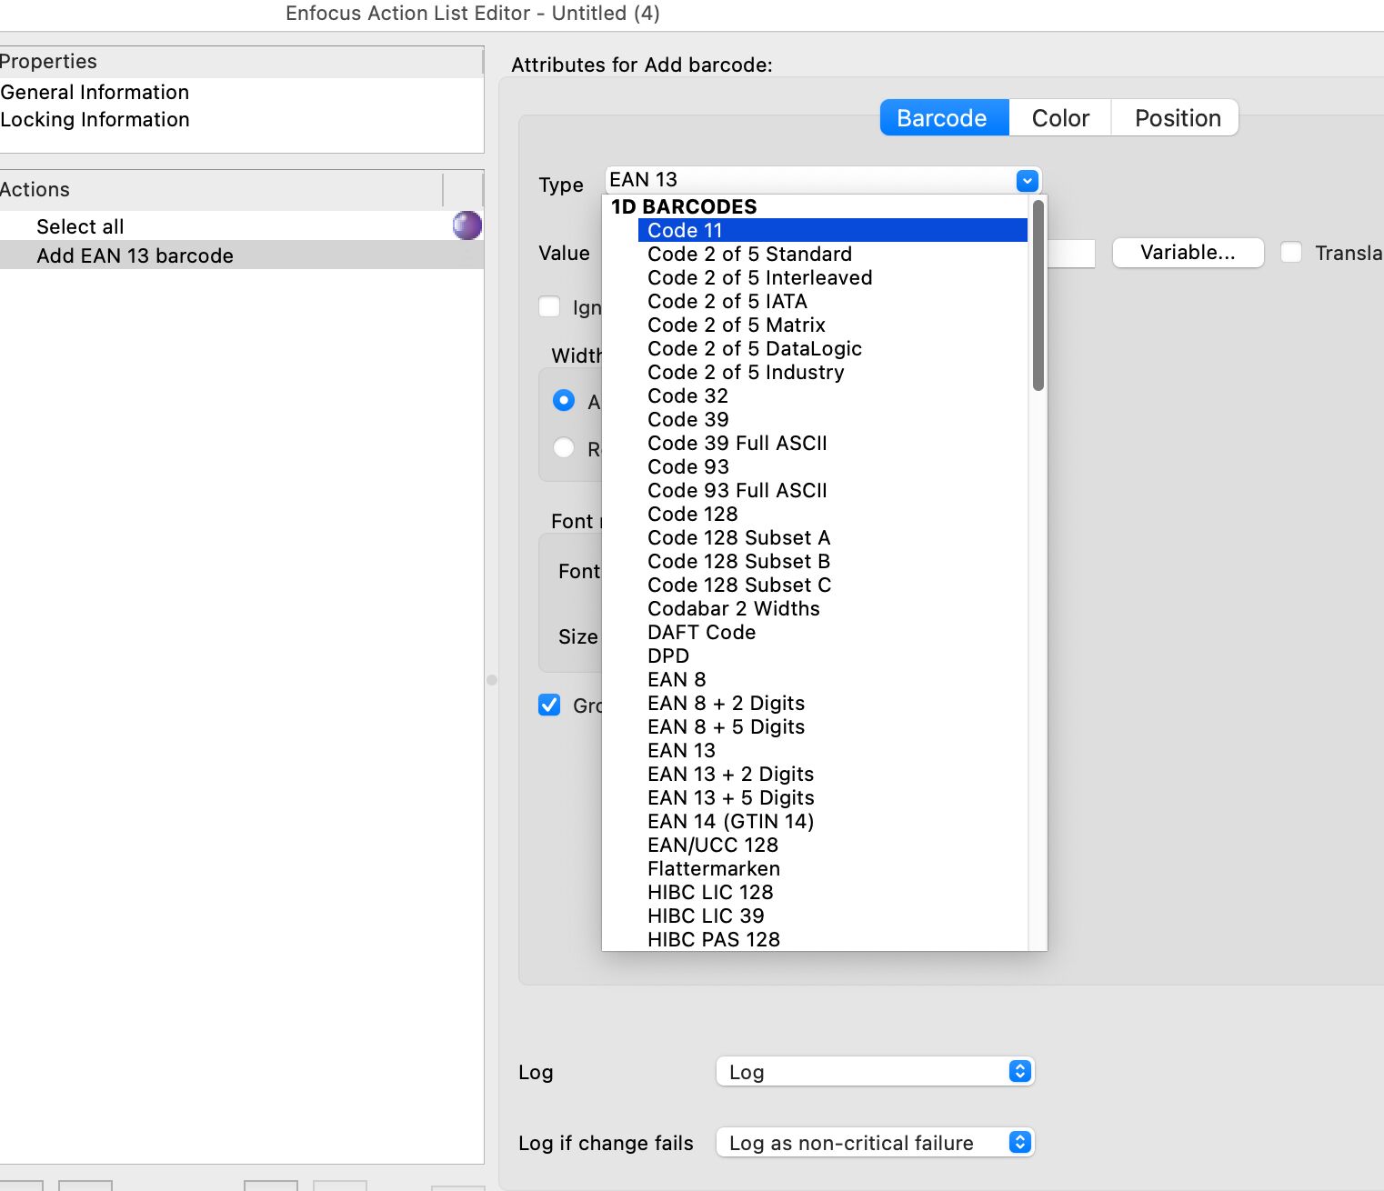
Task: Open General Information properties
Action: (x=95, y=92)
